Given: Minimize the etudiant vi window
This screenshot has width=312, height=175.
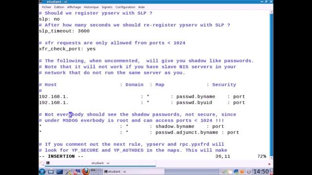Looking at the screenshot, I should [262, 1].
